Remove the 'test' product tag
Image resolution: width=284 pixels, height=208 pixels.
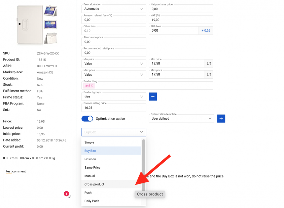(x=92, y=86)
